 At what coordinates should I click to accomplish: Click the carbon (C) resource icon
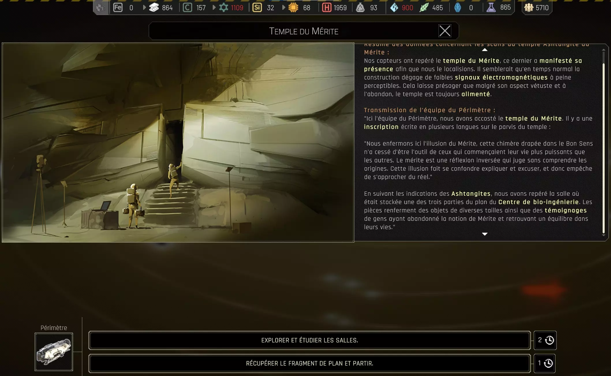[187, 8]
